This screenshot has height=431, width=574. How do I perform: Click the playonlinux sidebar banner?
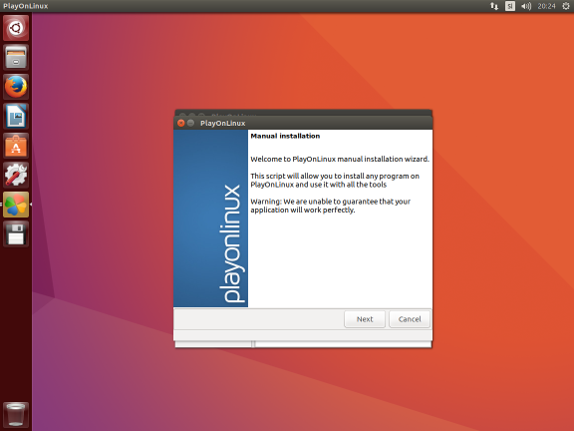[210, 218]
